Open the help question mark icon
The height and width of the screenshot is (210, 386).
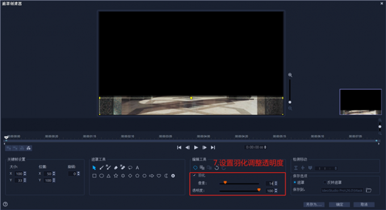tap(6, 204)
